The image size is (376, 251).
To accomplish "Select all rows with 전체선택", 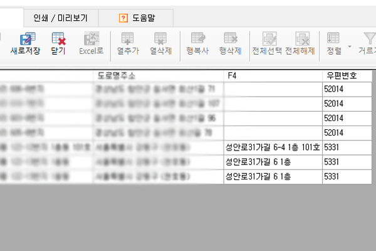I will tap(267, 43).
